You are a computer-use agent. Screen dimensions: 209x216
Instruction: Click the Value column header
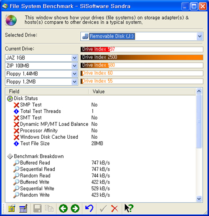coord(142,91)
